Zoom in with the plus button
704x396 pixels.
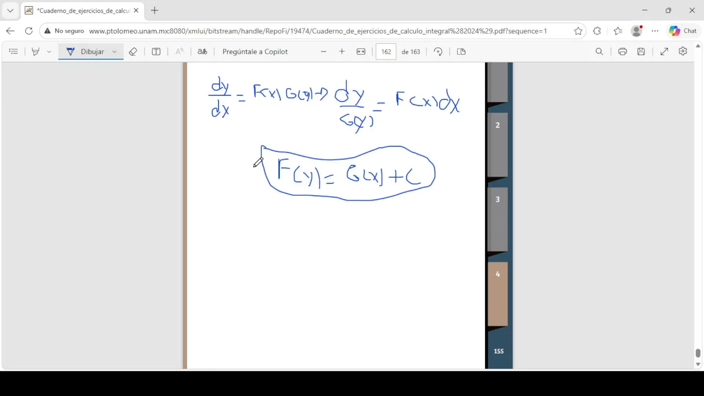tap(342, 52)
